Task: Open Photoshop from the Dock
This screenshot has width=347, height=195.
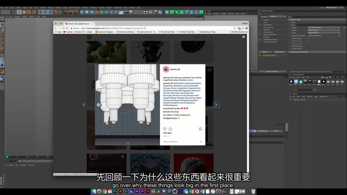Action: 115,192
